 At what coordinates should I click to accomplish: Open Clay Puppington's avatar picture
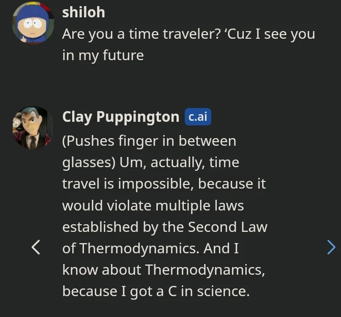33,127
